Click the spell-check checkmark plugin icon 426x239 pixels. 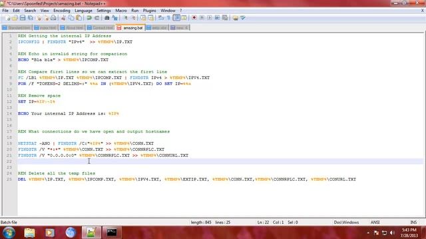coord(242,18)
